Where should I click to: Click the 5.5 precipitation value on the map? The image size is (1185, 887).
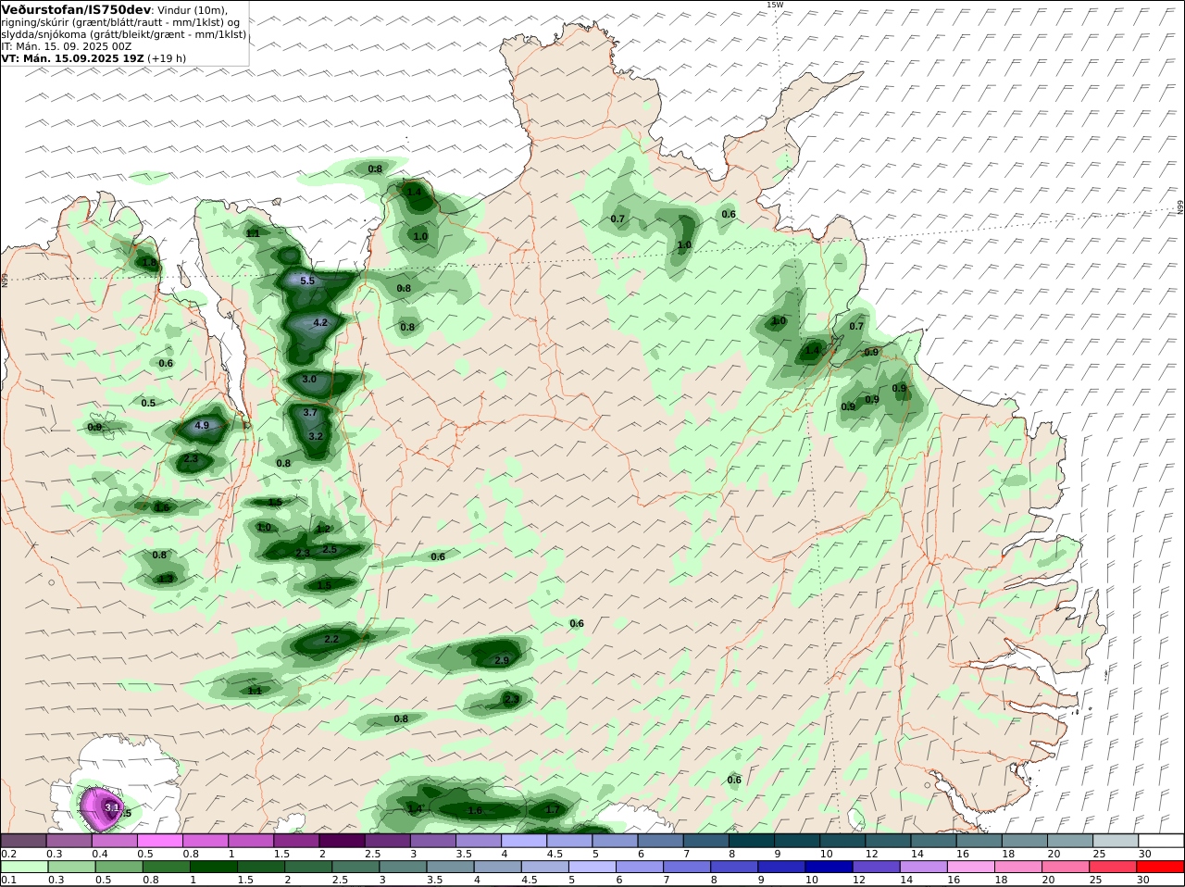[x=307, y=281]
